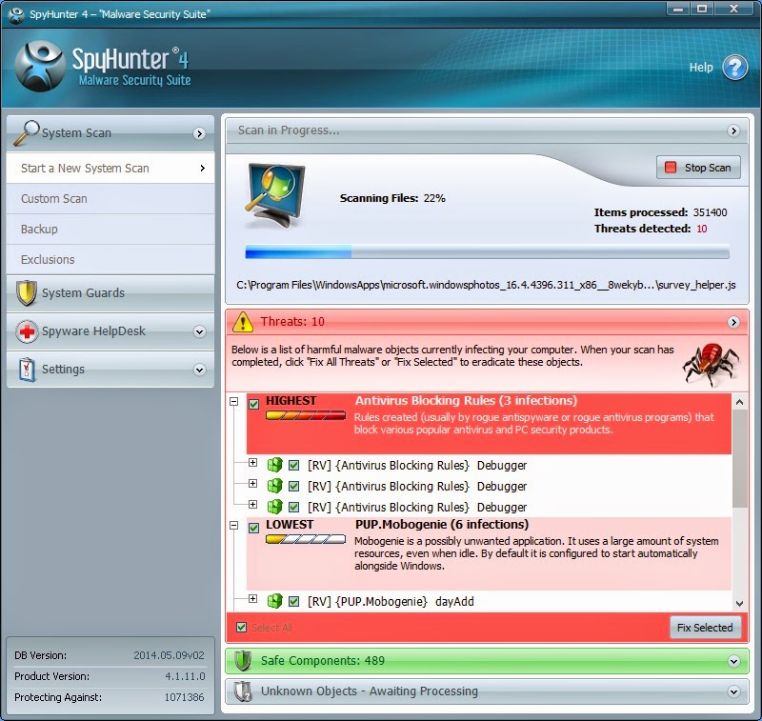Click the Threats header arrow
Image resolution: width=762 pixels, height=721 pixels.
[733, 322]
